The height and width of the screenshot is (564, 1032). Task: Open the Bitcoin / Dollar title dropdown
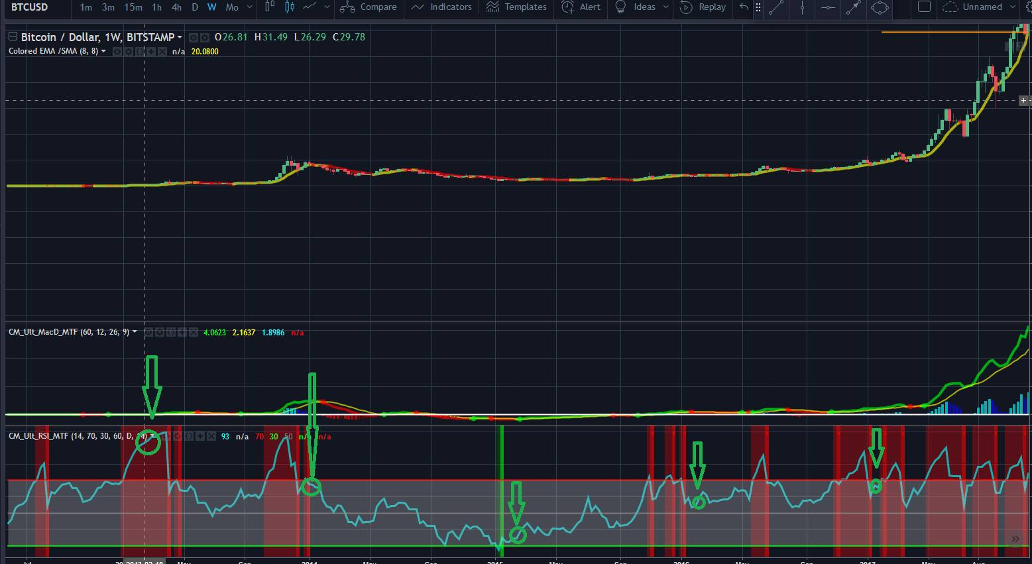tap(180, 38)
